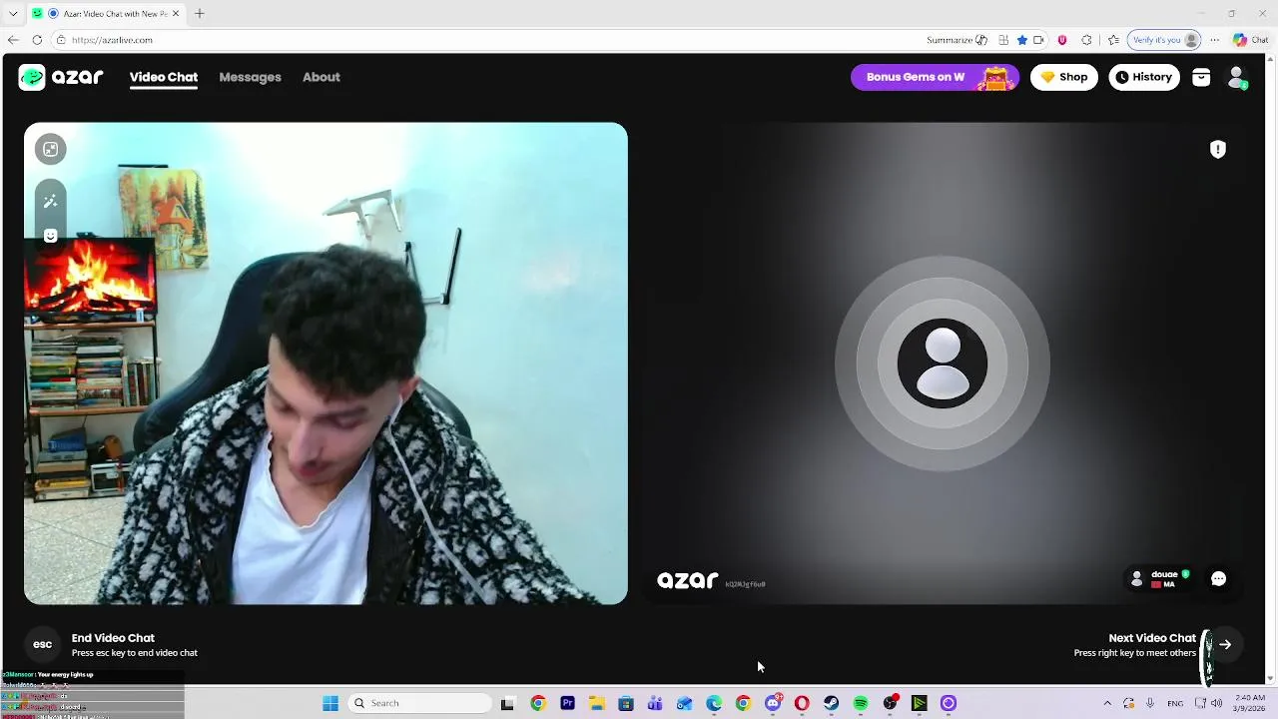The image size is (1278, 719).
Task: Open the pink shield extension icon
Action: click(x=1062, y=40)
